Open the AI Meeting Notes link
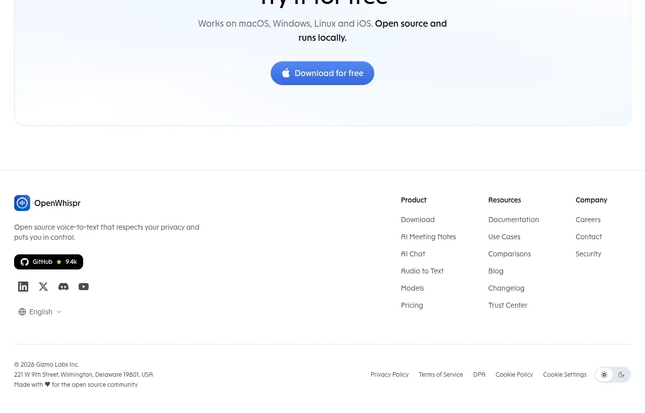Screen dimensions: 645x413 coord(428,237)
